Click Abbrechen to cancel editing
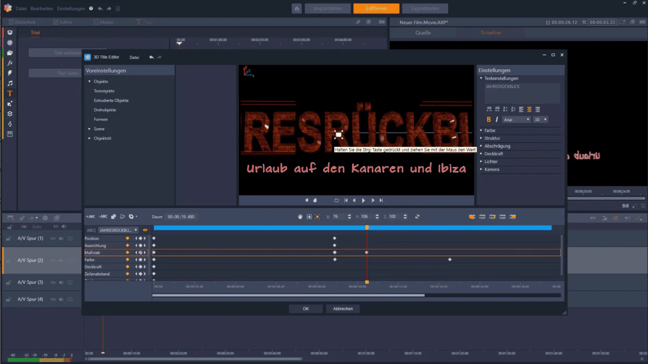The width and height of the screenshot is (648, 364). click(x=343, y=309)
